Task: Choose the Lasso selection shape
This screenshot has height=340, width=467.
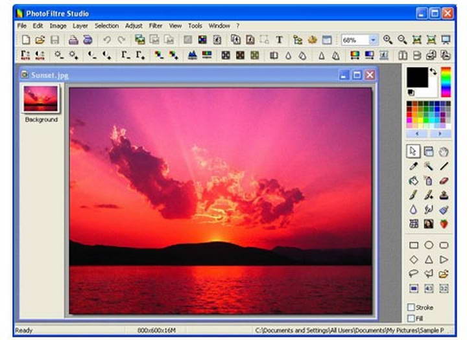Action: pyautogui.click(x=414, y=274)
